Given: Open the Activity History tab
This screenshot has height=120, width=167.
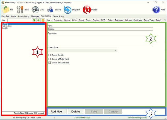Looking at the screenshot, I should pos(24,16).
